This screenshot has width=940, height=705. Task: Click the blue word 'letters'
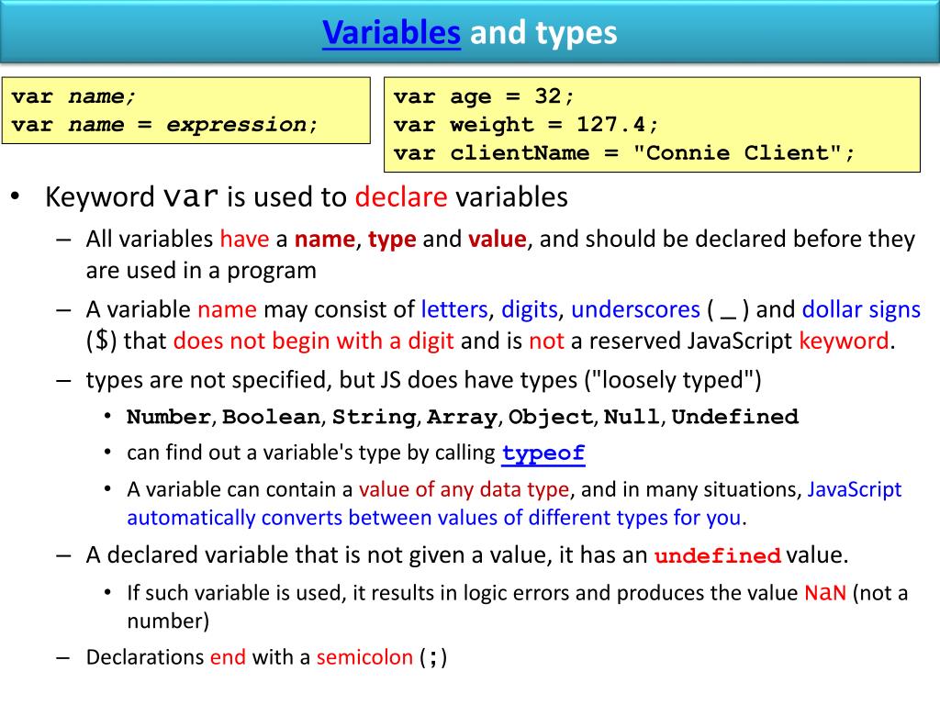point(453,309)
